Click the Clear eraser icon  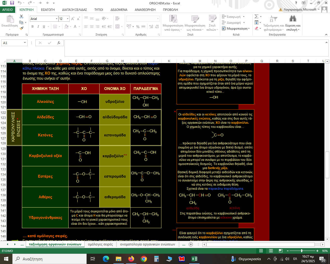(x=257, y=28)
